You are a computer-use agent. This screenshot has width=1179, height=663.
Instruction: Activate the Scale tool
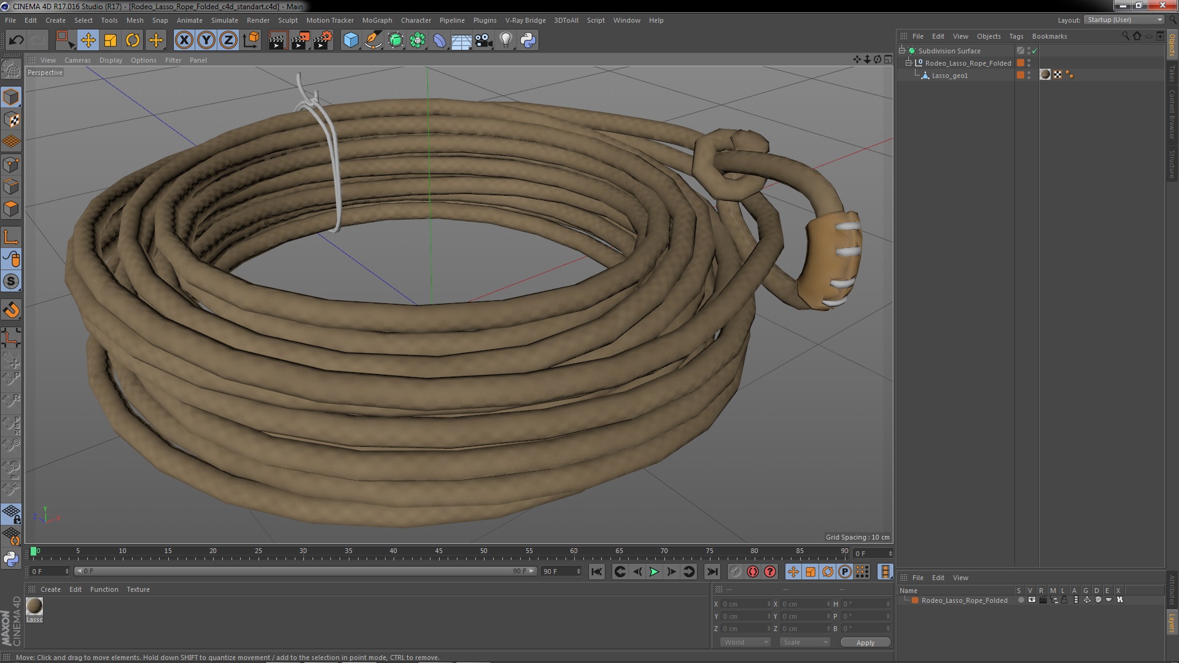click(x=111, y=41)
